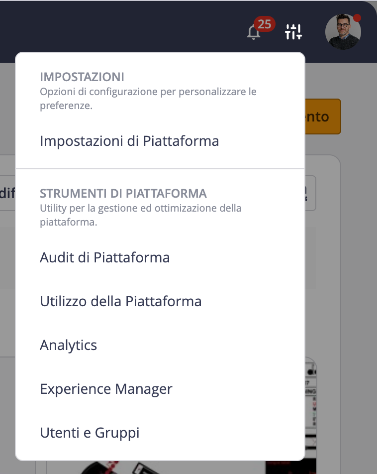Click the red 25 notification badge

[264, 24]
